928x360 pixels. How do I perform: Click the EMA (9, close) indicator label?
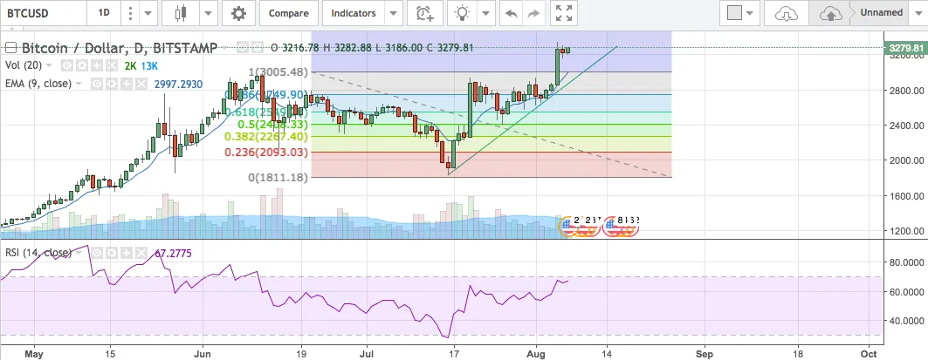coord(38,84)
